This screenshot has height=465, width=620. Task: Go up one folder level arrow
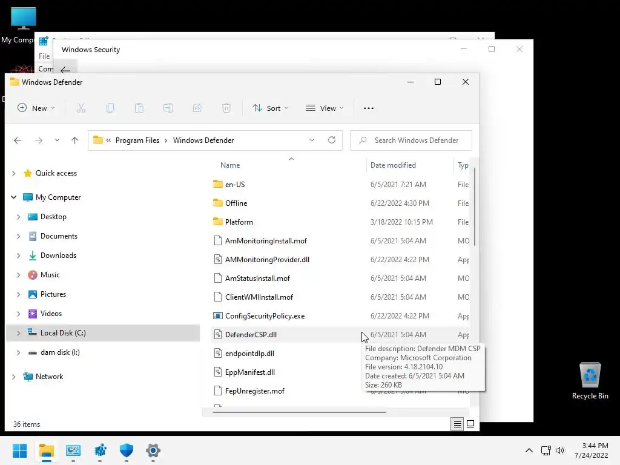pos(74,140)
